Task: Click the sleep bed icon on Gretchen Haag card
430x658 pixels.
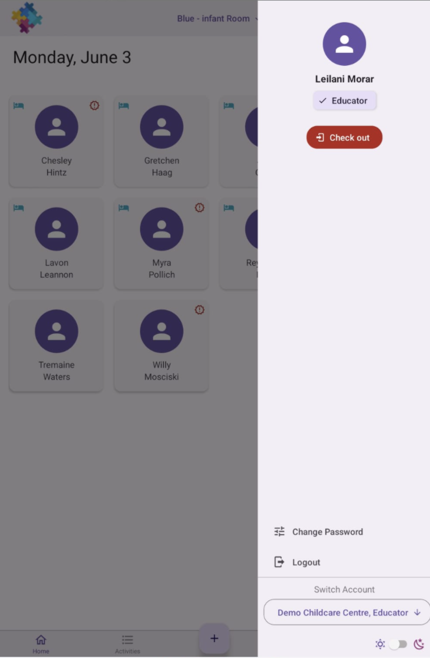Action: (124, 105)
